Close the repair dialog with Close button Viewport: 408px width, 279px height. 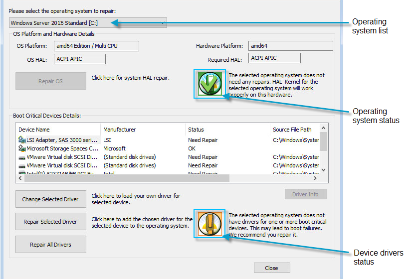[x=271, y=268]
